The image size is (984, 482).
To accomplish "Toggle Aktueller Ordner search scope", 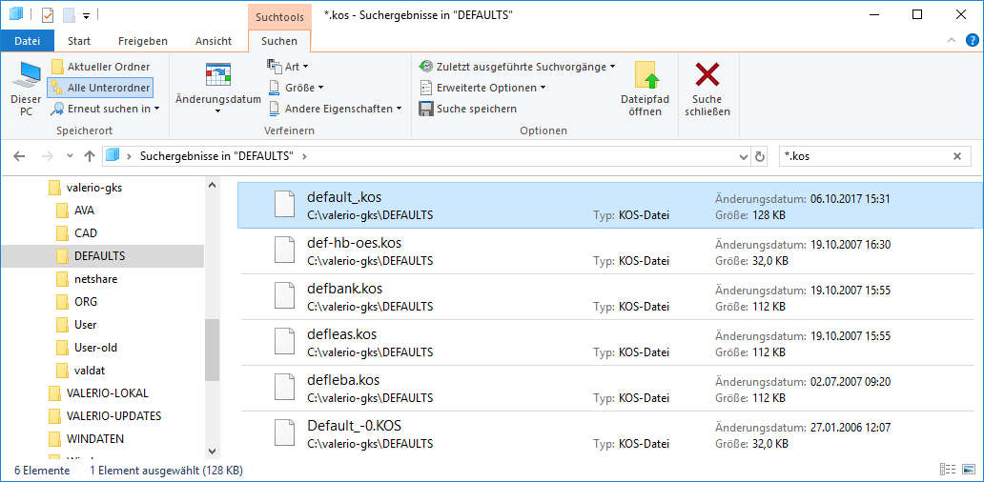I will pos(101,67).
